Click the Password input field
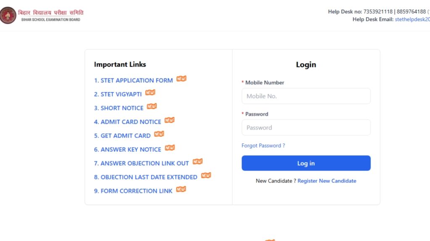 tap(306, 127)
